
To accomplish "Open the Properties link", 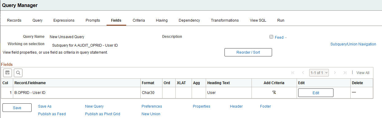I will (201, 106).
